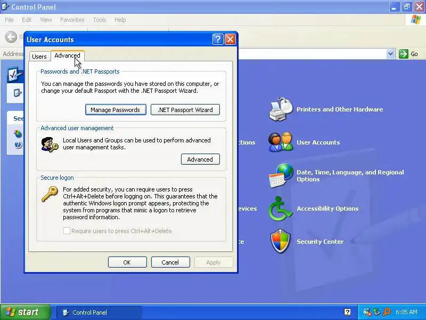Click the 6:05 AM system clock
This screenshot has height=320, width=426.
[406, 312]
